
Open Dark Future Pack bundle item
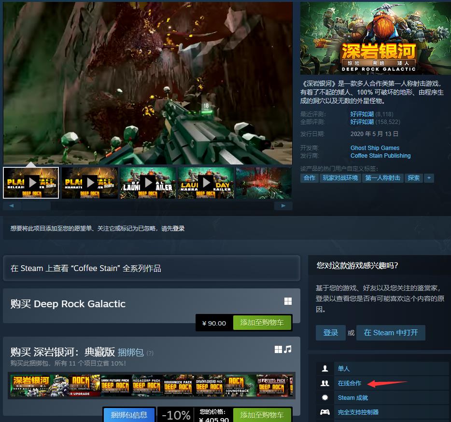[x=115, y=385]
